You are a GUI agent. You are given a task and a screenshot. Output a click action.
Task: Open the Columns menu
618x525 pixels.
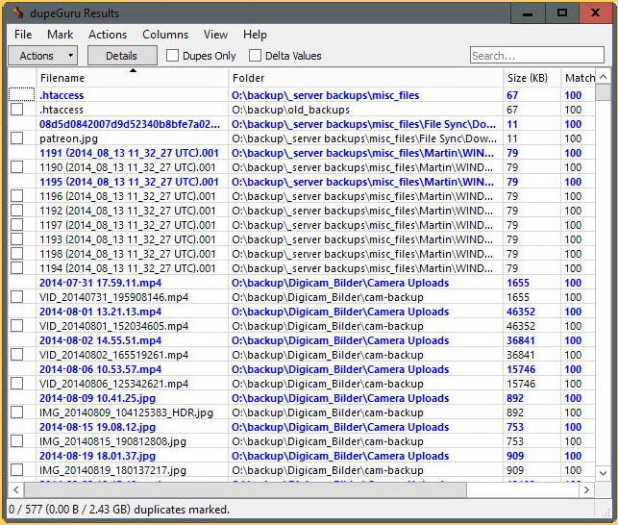pos(165,35)
